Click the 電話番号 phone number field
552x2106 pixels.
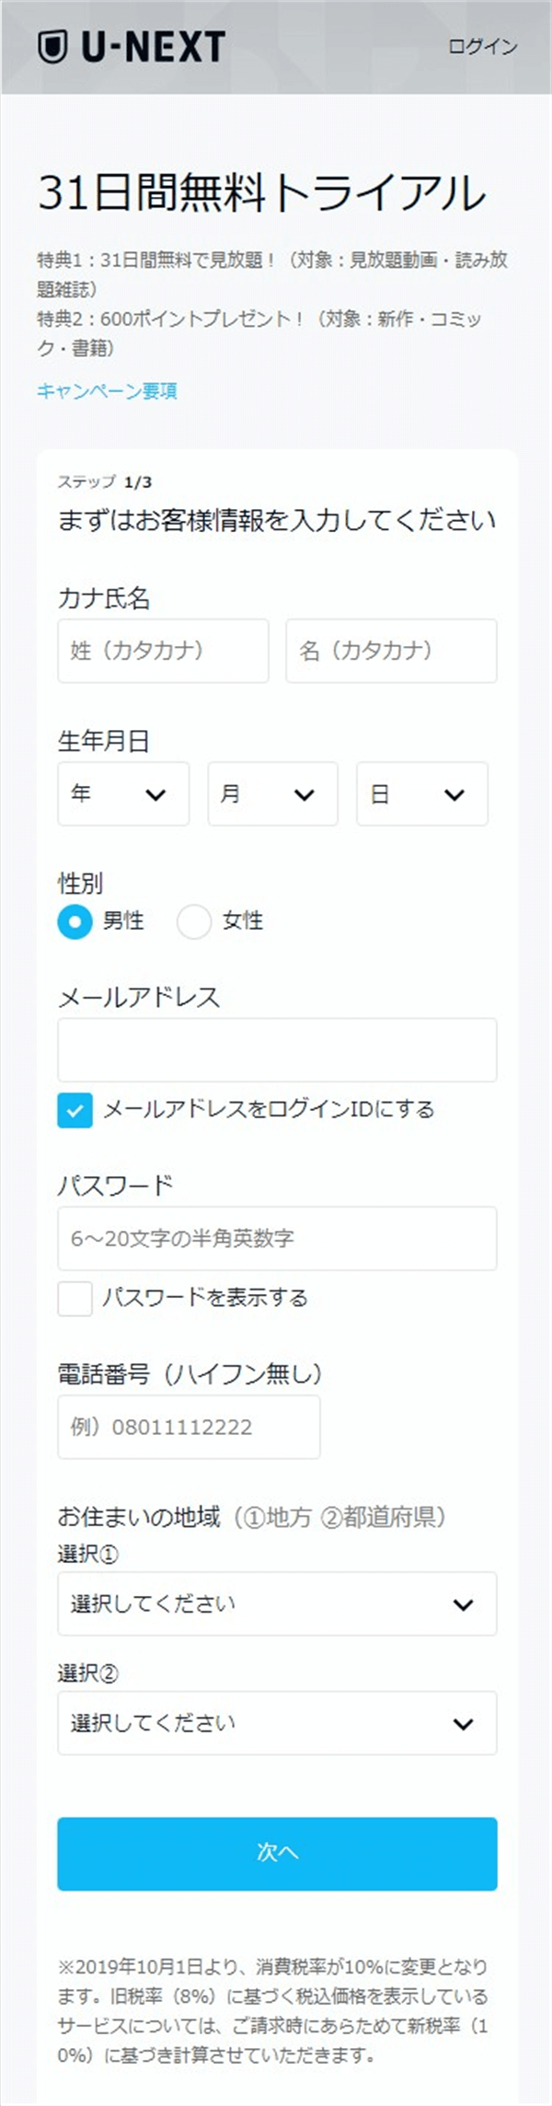[188, 1426]
